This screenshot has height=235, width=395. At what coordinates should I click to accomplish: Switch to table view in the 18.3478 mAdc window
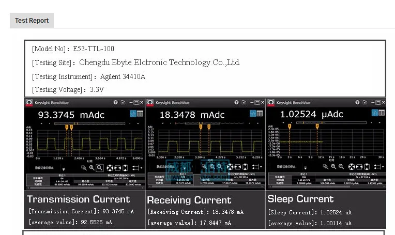(x=260, y=114)
